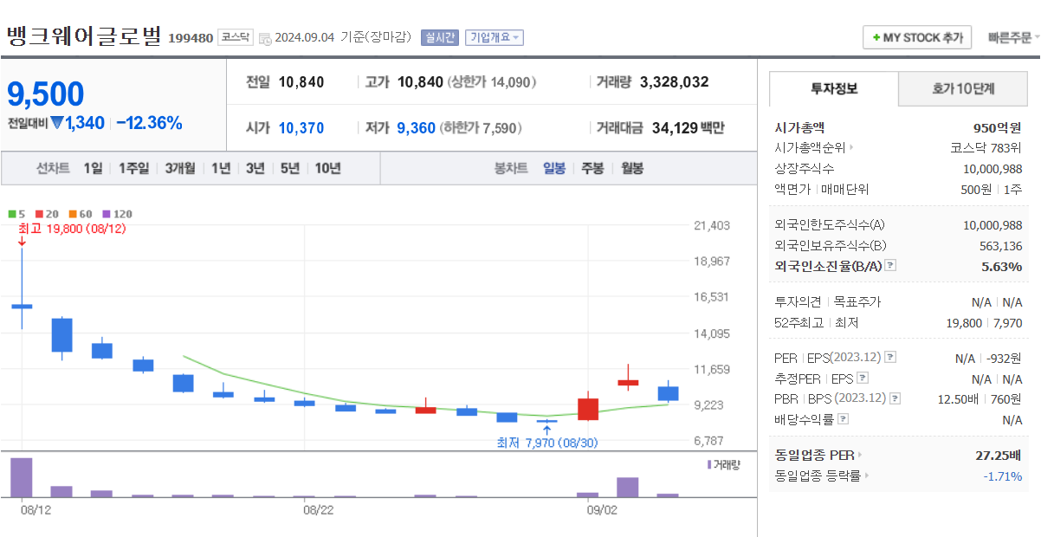The width and height of the screenshot is (1041, 537).
Task: Click the 동일업종 PER value 27.25배
Action: coord(999,455)
